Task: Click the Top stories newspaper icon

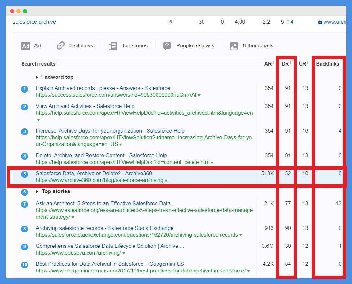Action: tap(113, 46)
